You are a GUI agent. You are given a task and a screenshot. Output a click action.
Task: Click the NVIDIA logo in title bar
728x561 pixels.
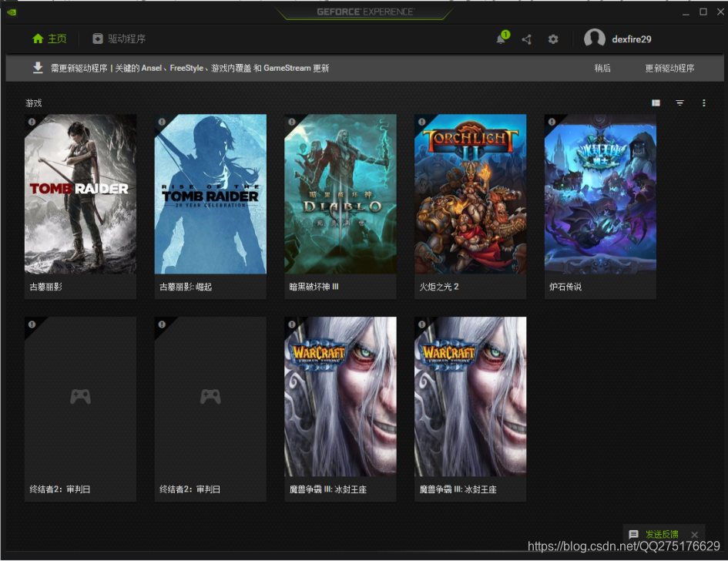[x=12, y=12]
